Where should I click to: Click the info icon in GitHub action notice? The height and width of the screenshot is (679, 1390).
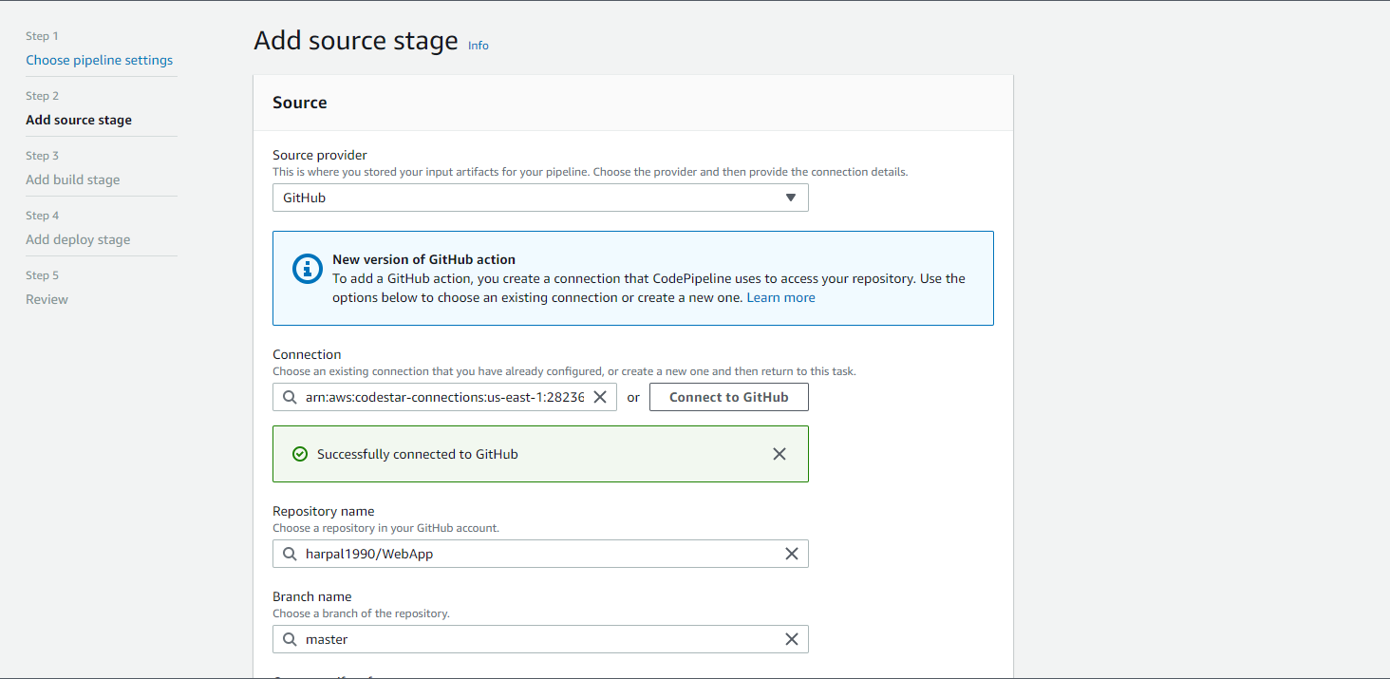point(308,269)
